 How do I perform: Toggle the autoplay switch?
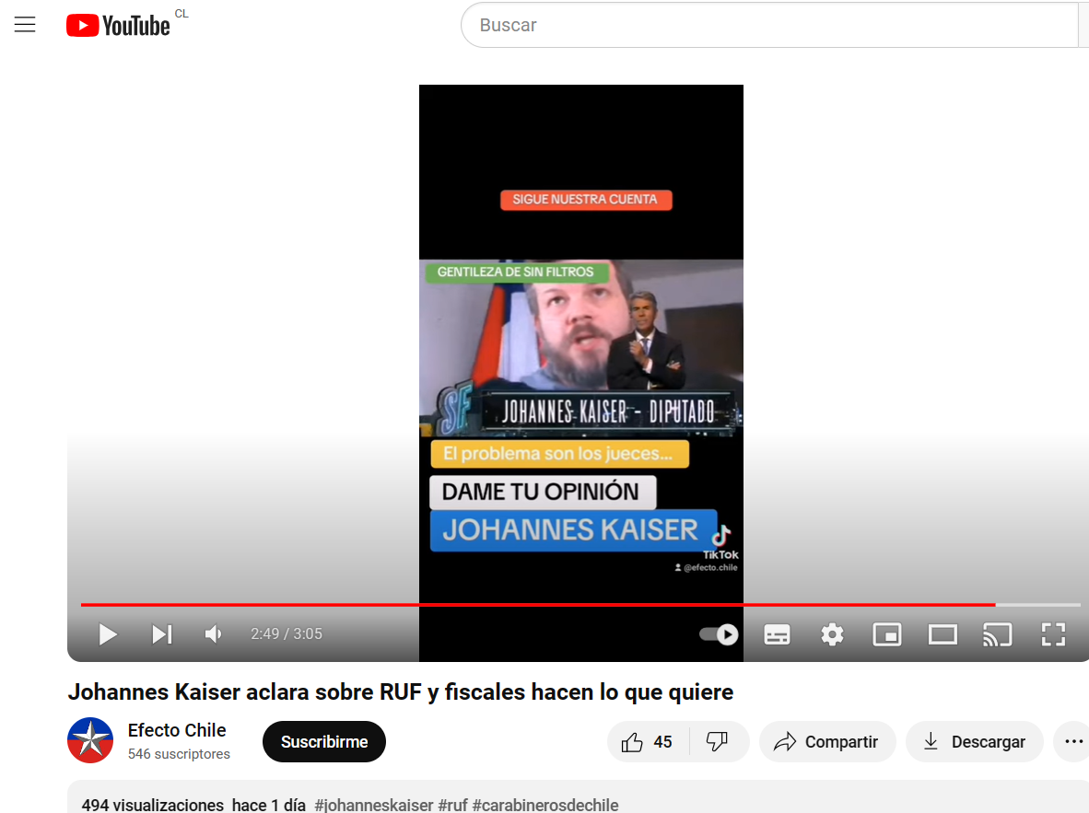[719, 633]
